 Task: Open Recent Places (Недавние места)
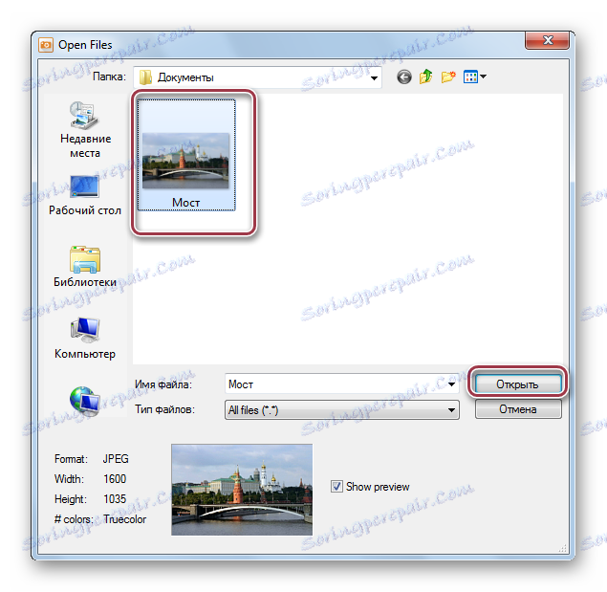click(85, 129)
